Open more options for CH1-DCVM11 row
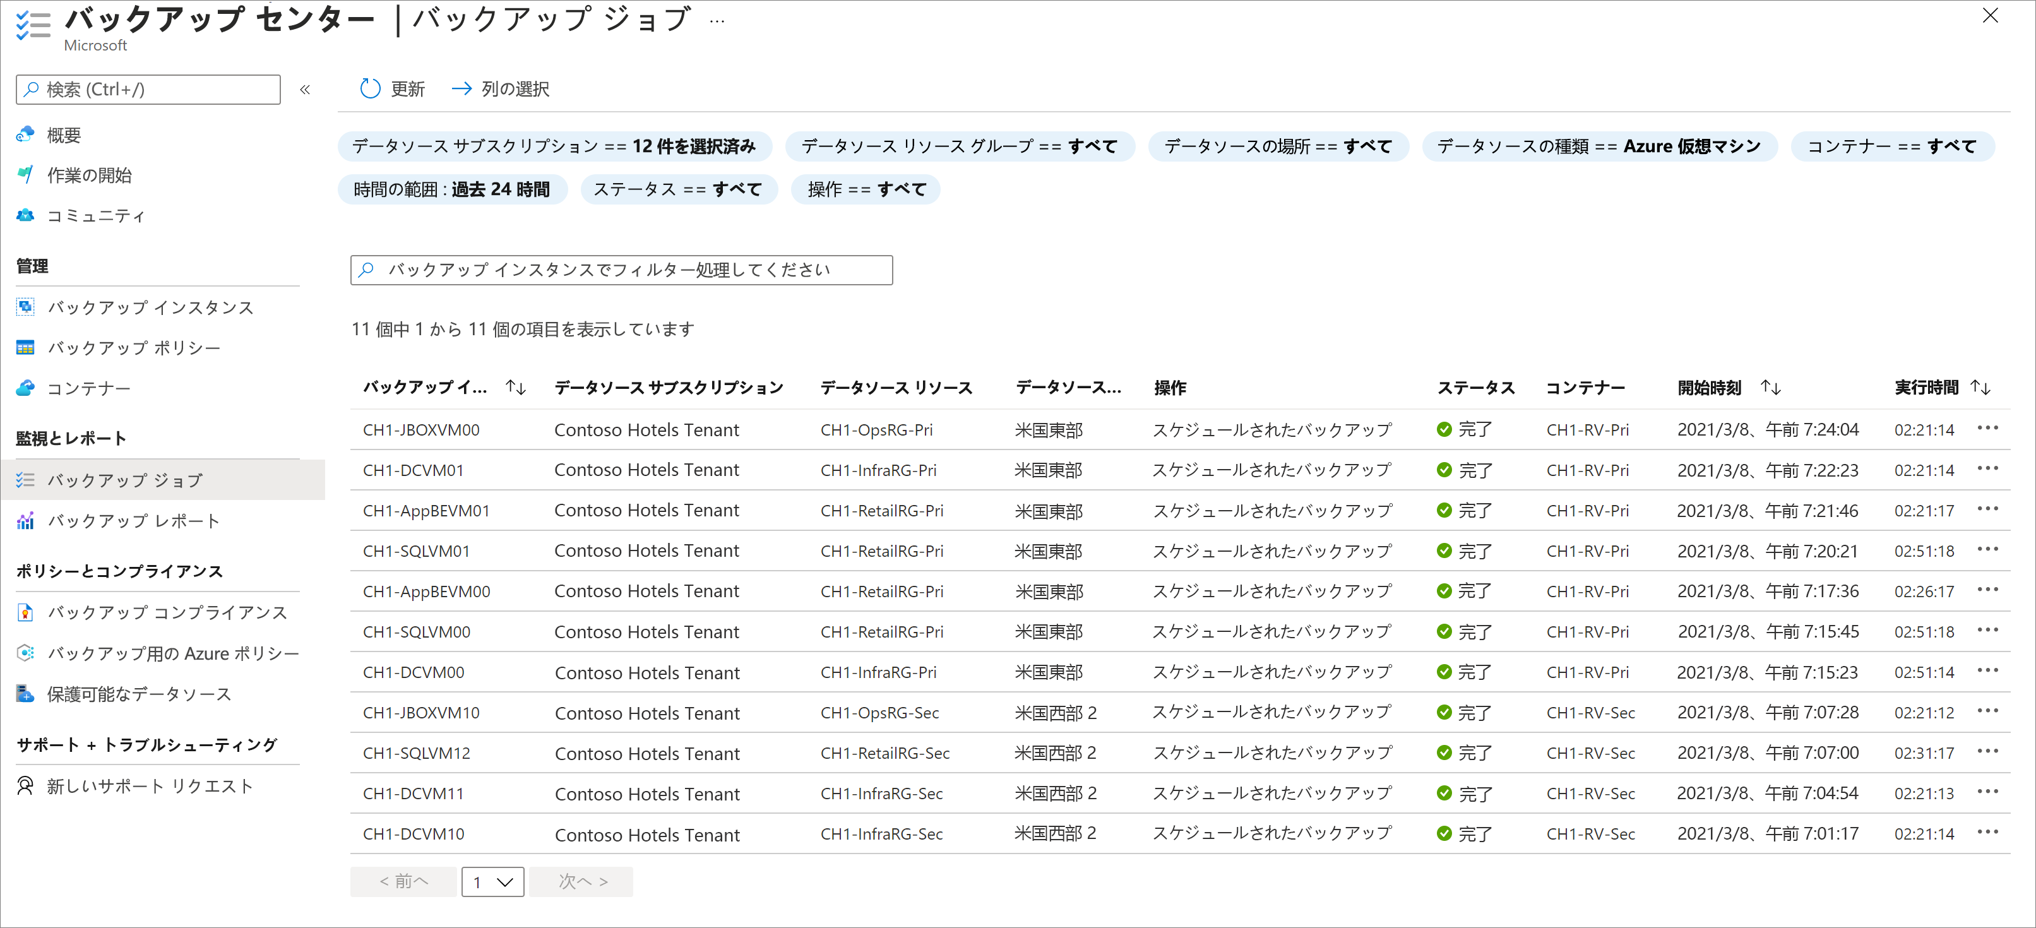The image size is (2036, 928). click(1987, 791)
